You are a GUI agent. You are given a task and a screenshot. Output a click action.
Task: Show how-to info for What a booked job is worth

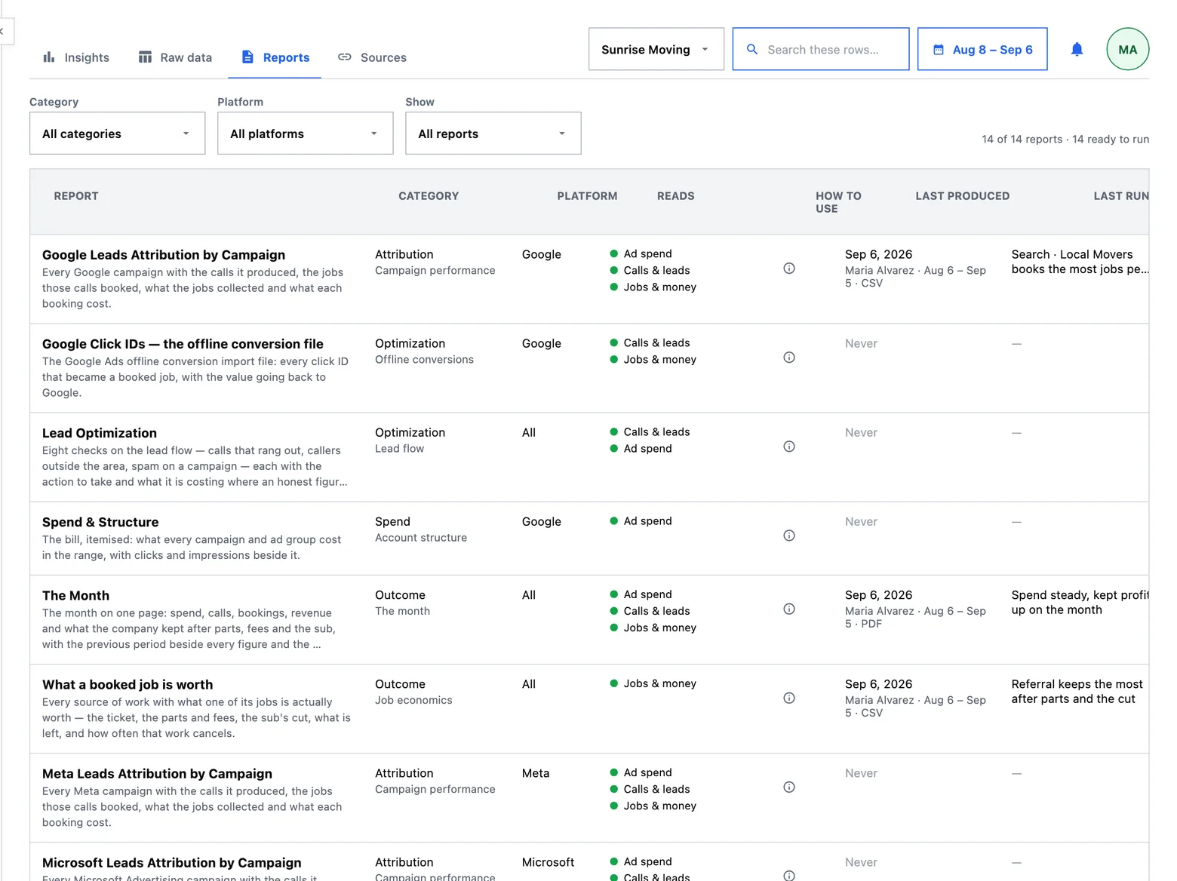[789, 698]
